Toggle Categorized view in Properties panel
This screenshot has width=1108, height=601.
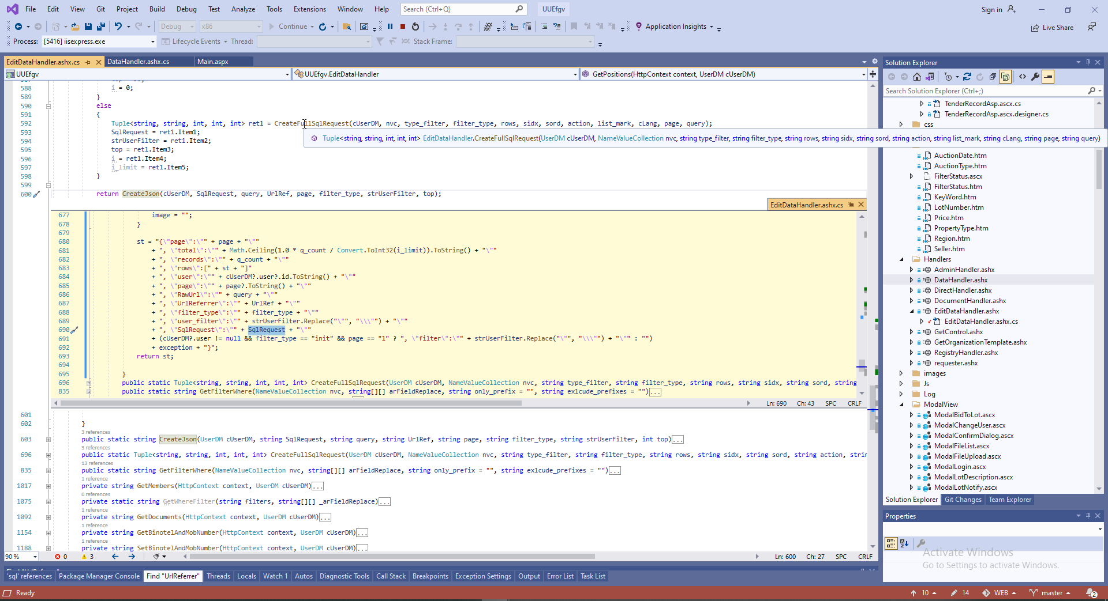[x=890, y=543]
